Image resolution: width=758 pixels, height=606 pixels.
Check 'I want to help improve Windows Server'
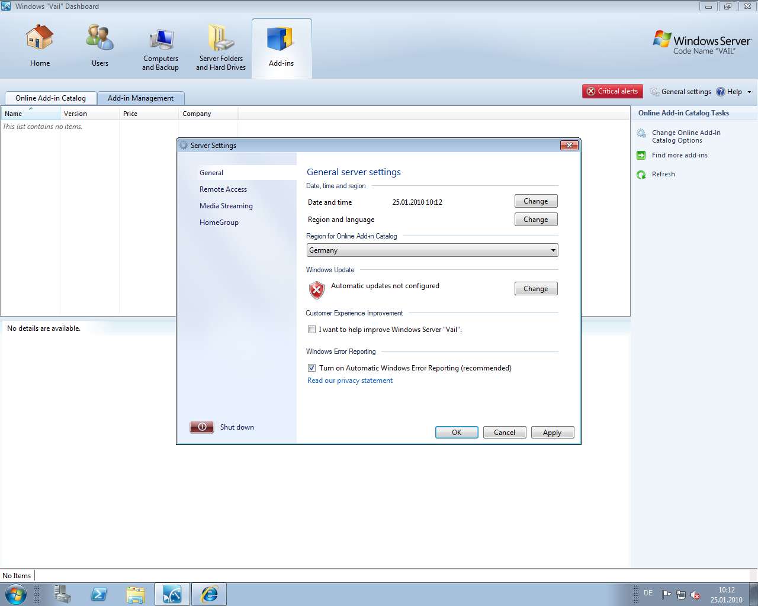(311, 330)
